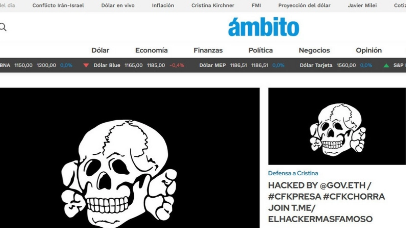Viewport: 406px width, 228px height.
Task: Open the Opinión section
Action: tap(369, 50)
